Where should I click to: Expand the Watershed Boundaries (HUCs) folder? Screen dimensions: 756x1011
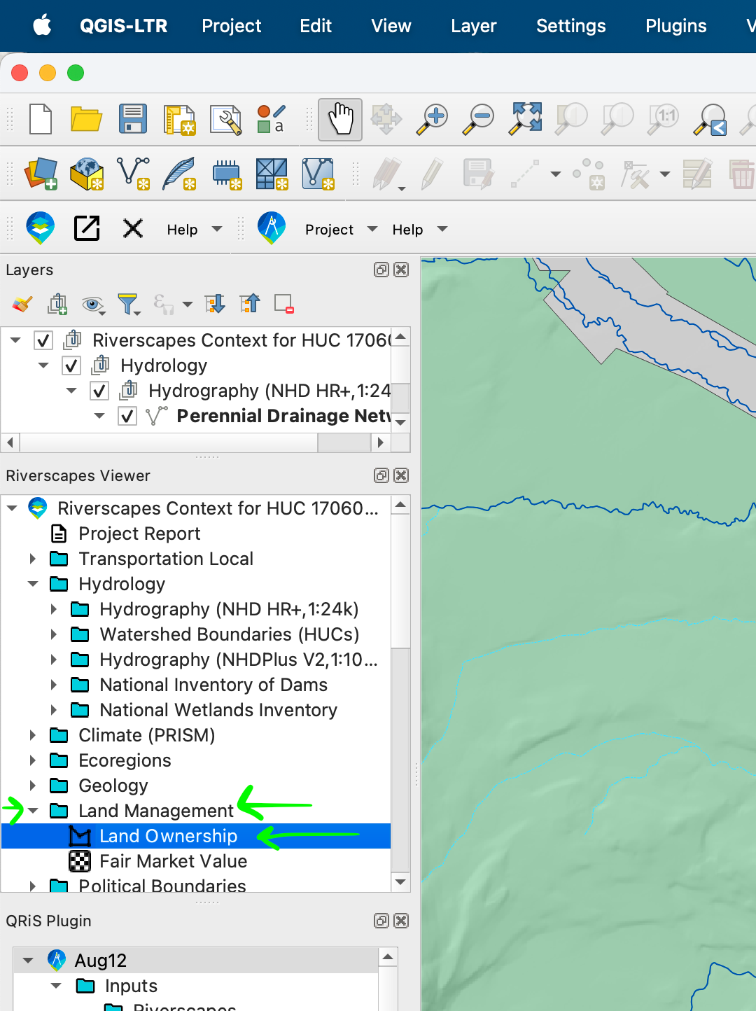(x=53, y=634)
